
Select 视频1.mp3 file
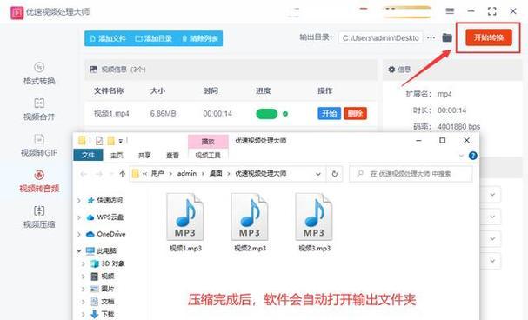coord(185,223)
